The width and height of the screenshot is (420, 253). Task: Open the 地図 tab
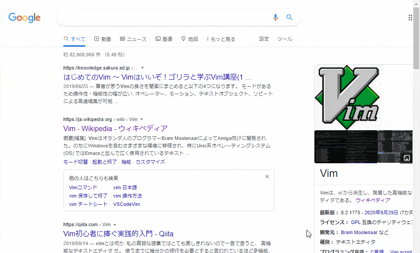[x=190, y=39]
